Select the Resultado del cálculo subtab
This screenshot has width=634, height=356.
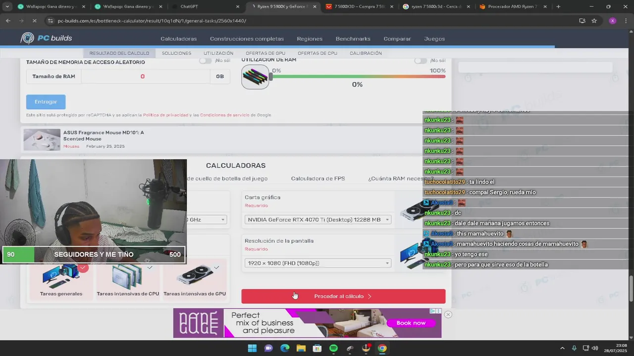click(x=119, y=53)
